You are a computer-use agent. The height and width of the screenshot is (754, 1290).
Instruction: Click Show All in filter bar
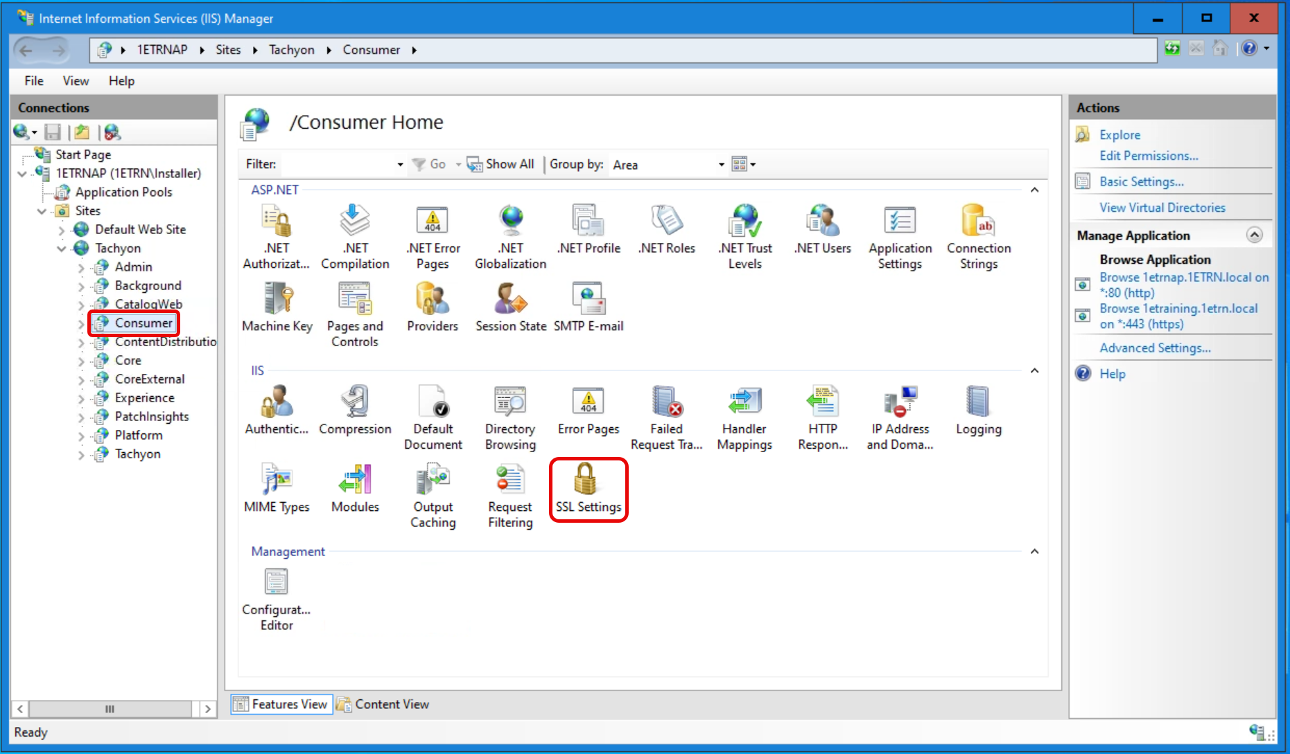coord(501,164)
